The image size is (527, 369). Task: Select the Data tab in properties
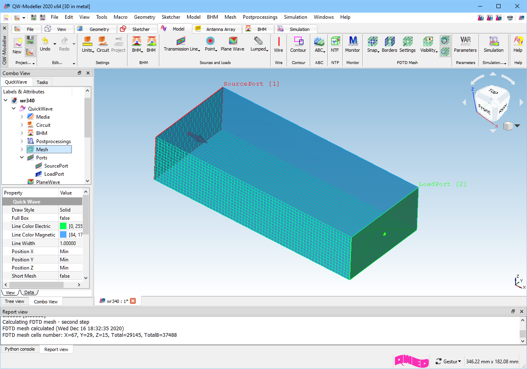(x=29, y=292)
